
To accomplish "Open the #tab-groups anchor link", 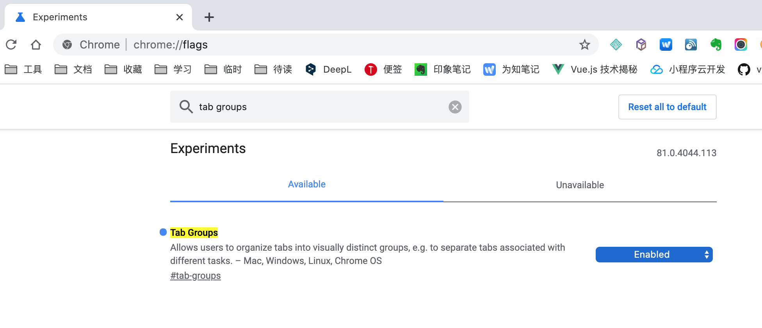I will tap(195, 276).
